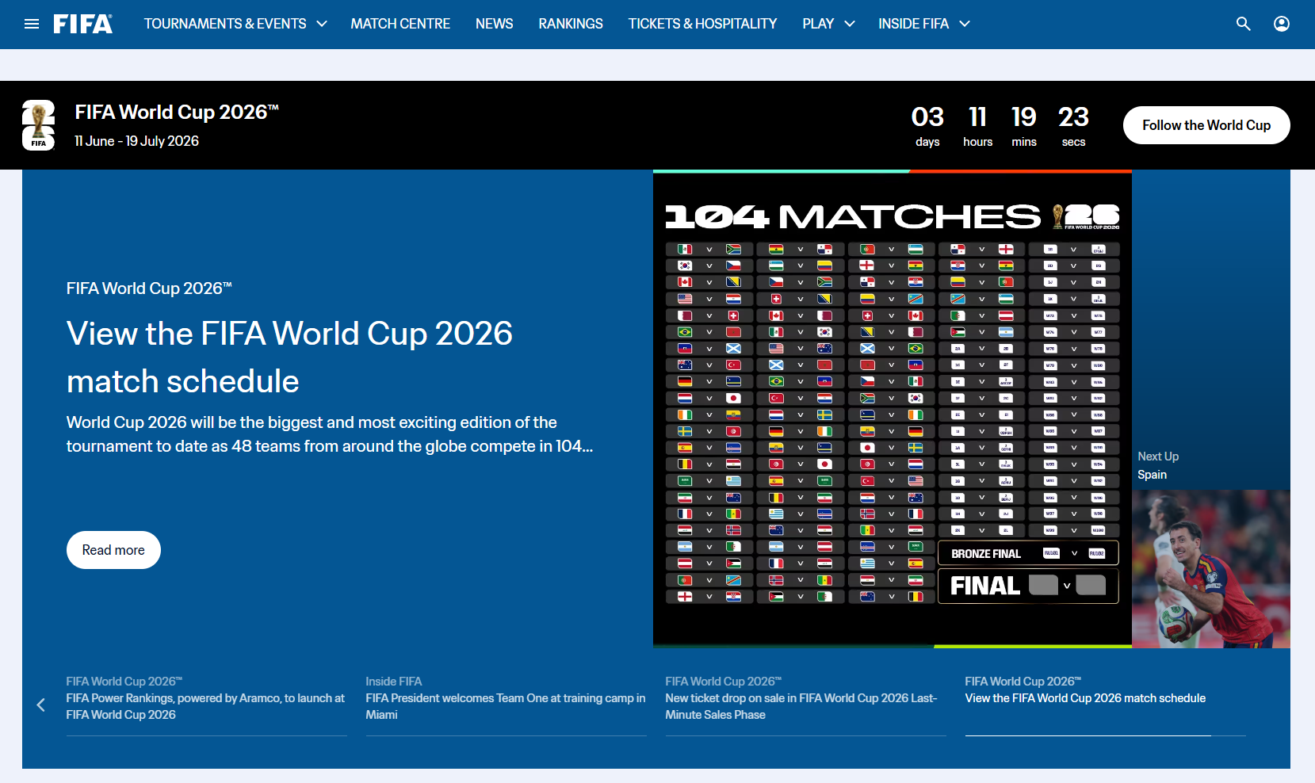Click the countdown hours value
The height and width of the screenshot is (783, 1315).
[978, 117]
